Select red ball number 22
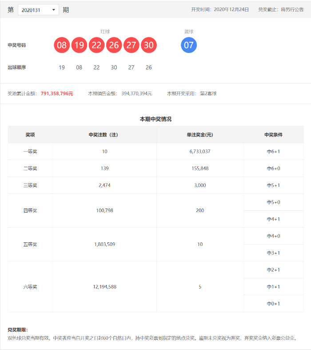The height and width of the screenshot is (350, 311). (x=96, y=45)
